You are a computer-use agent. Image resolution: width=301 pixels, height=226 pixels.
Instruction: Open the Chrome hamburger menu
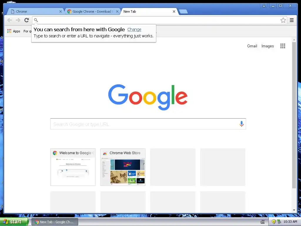click(292, 20)
